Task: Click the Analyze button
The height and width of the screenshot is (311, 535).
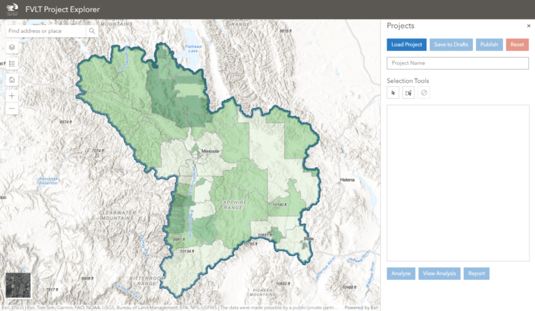Action: pyautogui.click(x=401, y=273)
